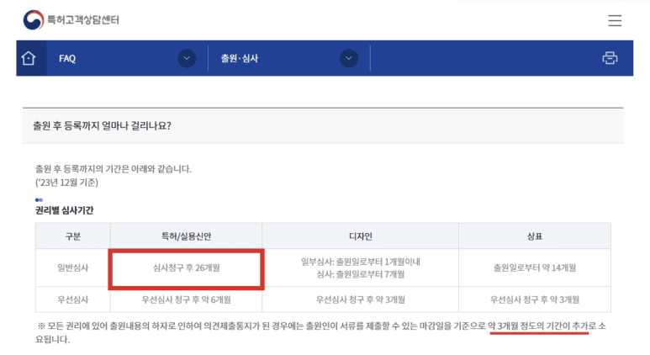Image resolution: width=650 pixels, height=355 pixels.
Task: Open the hamburger menu icon
Action: (615, 20)
